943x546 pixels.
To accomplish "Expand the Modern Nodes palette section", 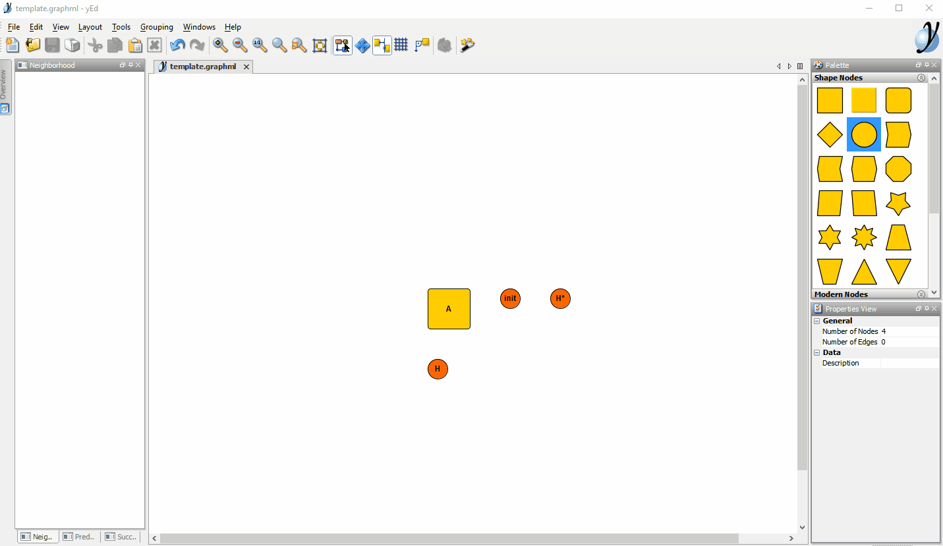I will pos(921,294).
